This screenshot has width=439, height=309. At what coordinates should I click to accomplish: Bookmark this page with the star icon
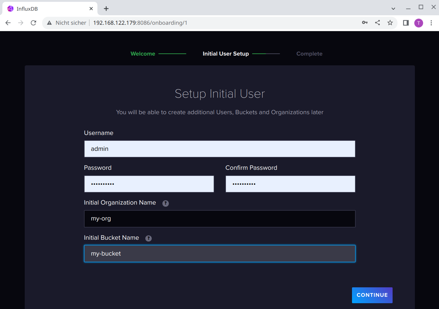(390, 23)
